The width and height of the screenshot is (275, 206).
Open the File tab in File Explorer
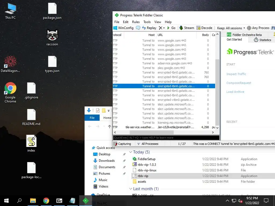92,118
